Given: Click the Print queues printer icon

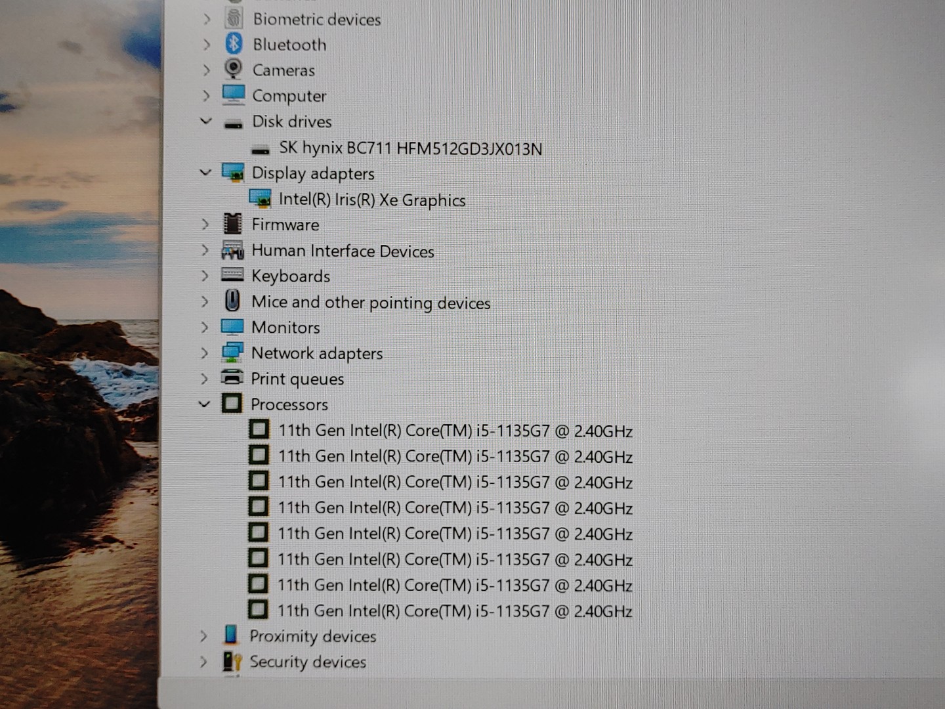Looking at the screenshot, I should (x=232, y=377).
